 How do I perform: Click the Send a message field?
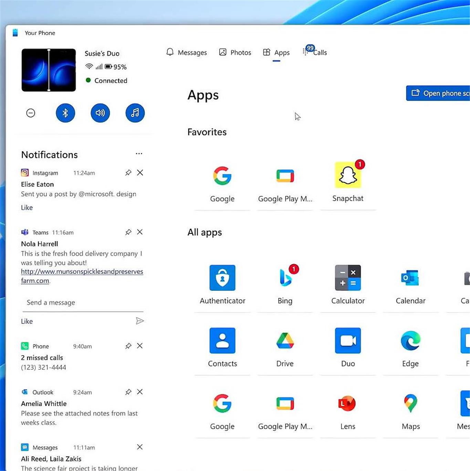click(x=82, y=302)
